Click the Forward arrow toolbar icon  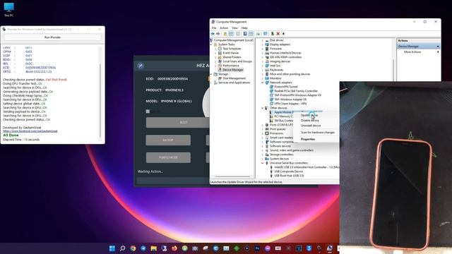coord(218,34)
